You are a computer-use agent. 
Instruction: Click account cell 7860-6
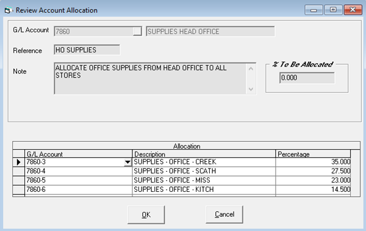(x=79, y=189)
